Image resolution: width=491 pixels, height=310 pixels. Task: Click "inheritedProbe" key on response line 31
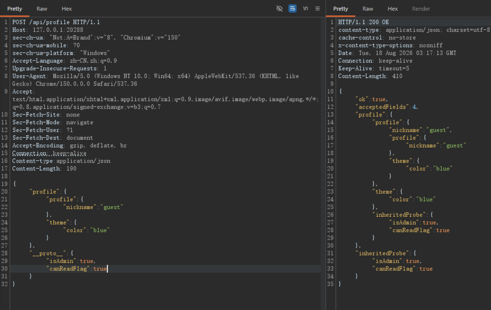coord(383,253)
